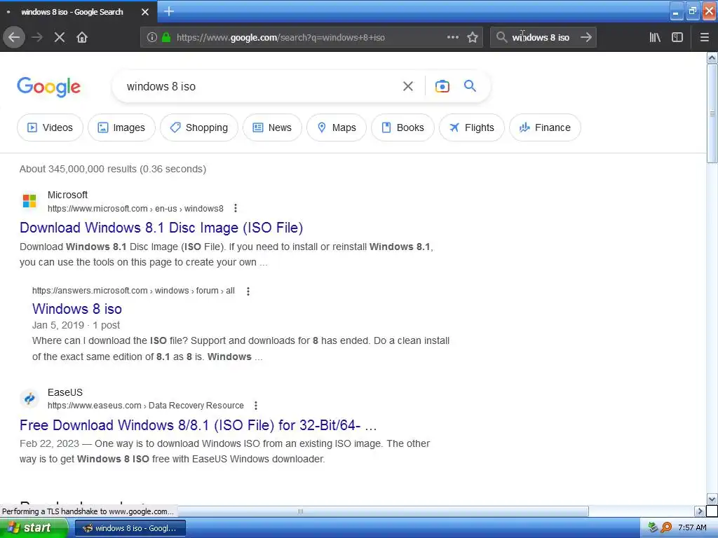This screenshot has width=718, height=538.
Task: Click the system tray clock 7:57 AM
Action: pos(692,528)
